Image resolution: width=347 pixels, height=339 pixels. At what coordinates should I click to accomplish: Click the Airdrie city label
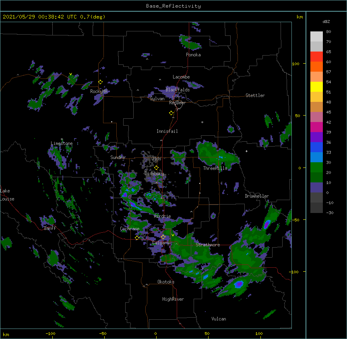pyautogui.click(x=163, y=216)
